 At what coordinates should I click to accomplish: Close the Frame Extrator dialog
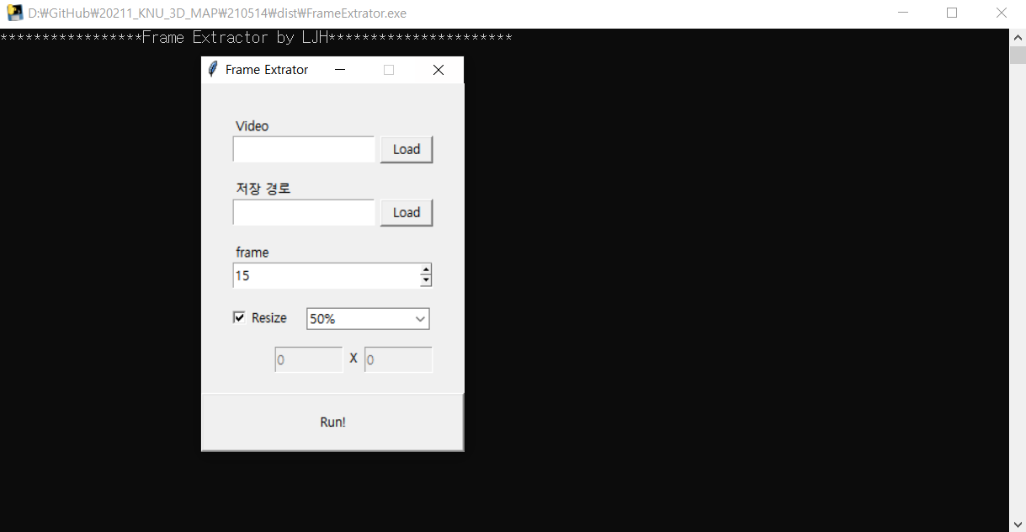(x=438, y=70)
